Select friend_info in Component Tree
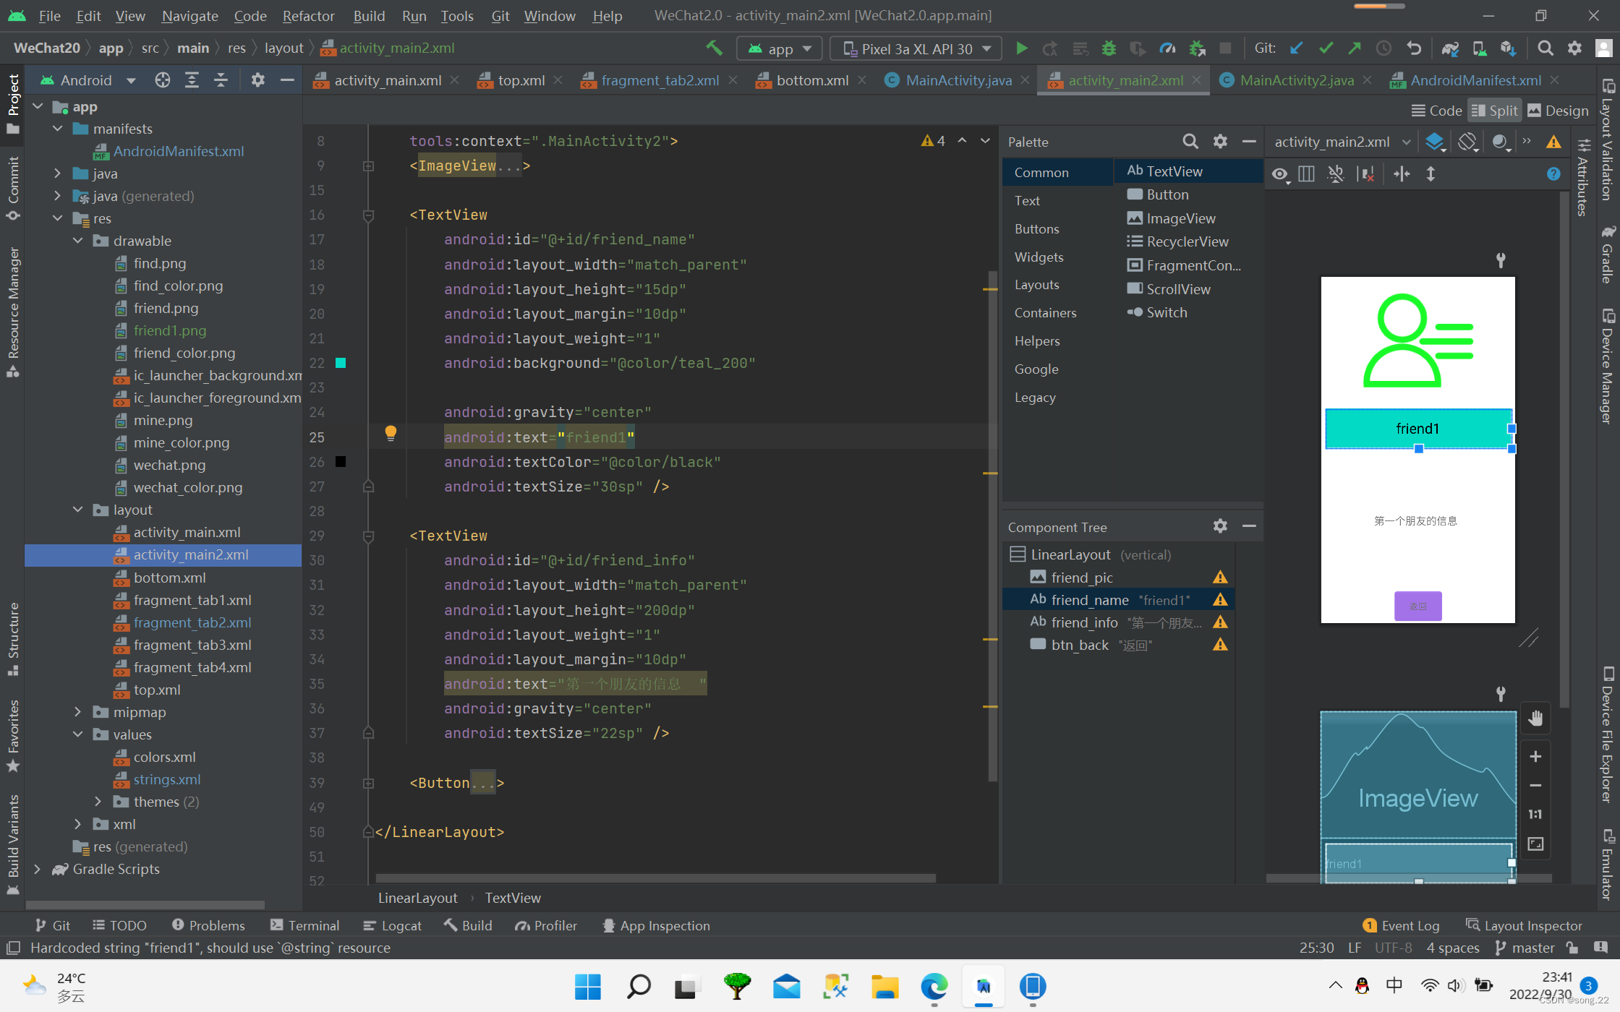Image resolution: width=1620 pixels, height=1012 pixels. [1117, 622]
